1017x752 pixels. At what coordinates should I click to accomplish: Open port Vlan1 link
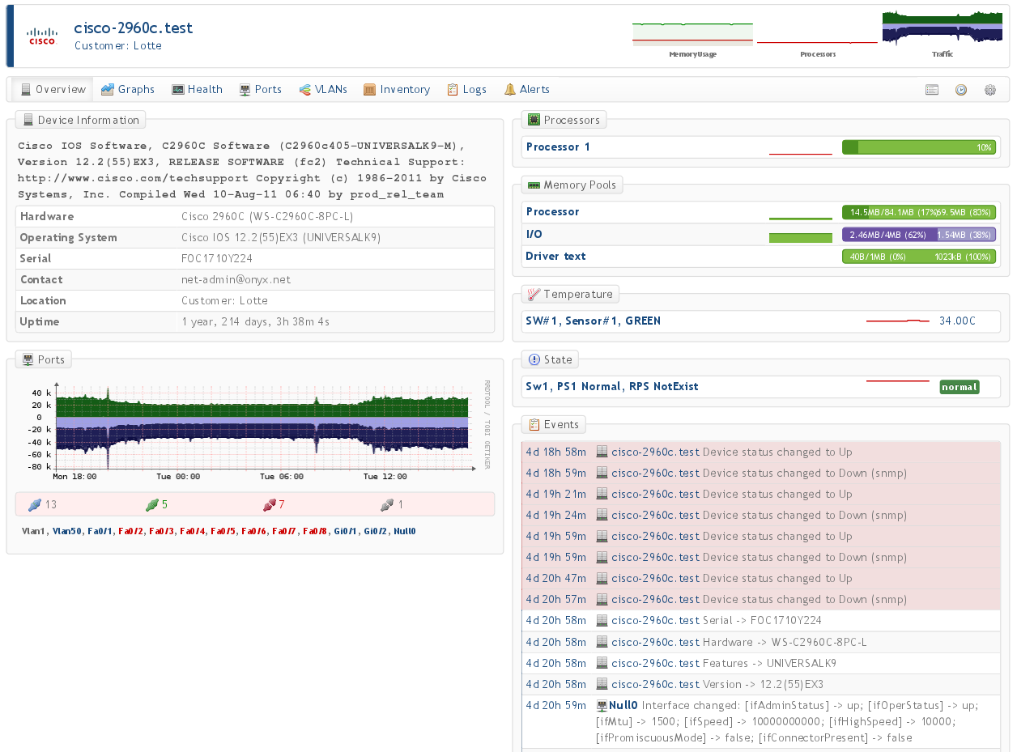tap(34, 531)
